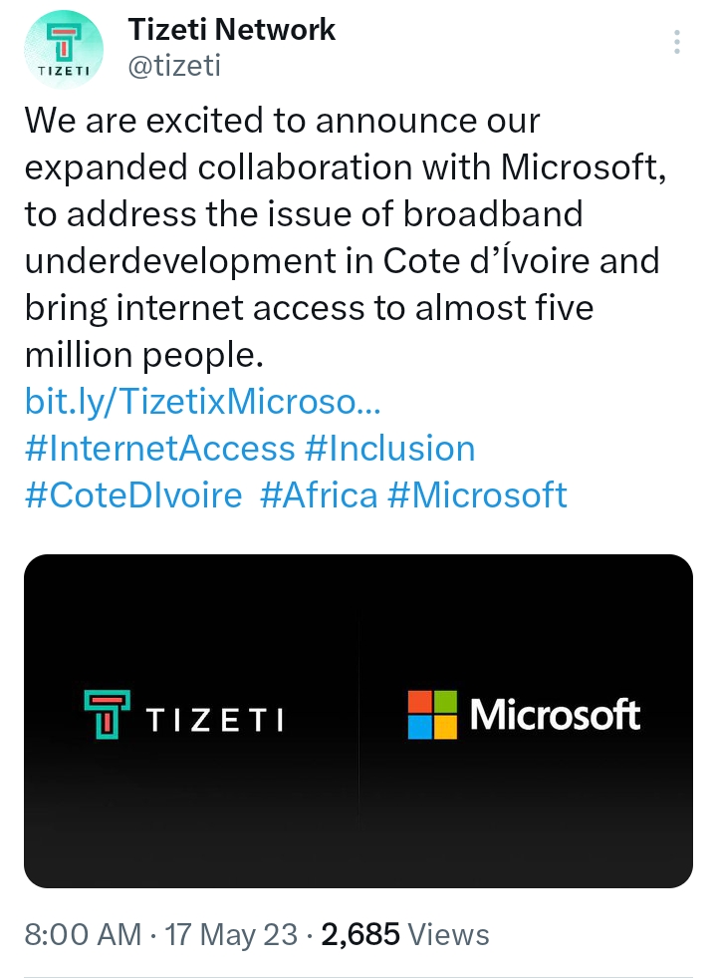The image size is (717, 978).
Task: Click the blue #Microsoft hashtag
Action: tap(478, 495)
